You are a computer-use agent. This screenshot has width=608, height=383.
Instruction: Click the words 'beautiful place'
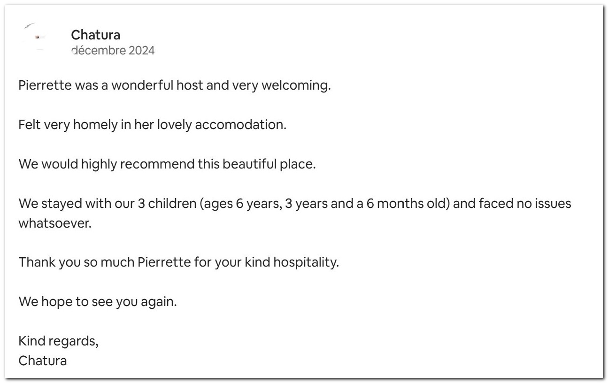(269, 165)
